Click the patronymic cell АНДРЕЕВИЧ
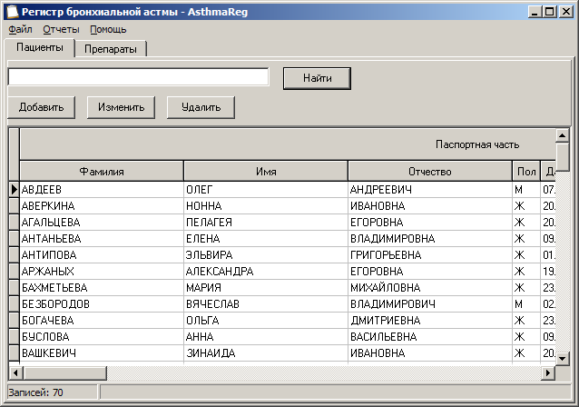579x407 pixels. click(x=430, y=189)
